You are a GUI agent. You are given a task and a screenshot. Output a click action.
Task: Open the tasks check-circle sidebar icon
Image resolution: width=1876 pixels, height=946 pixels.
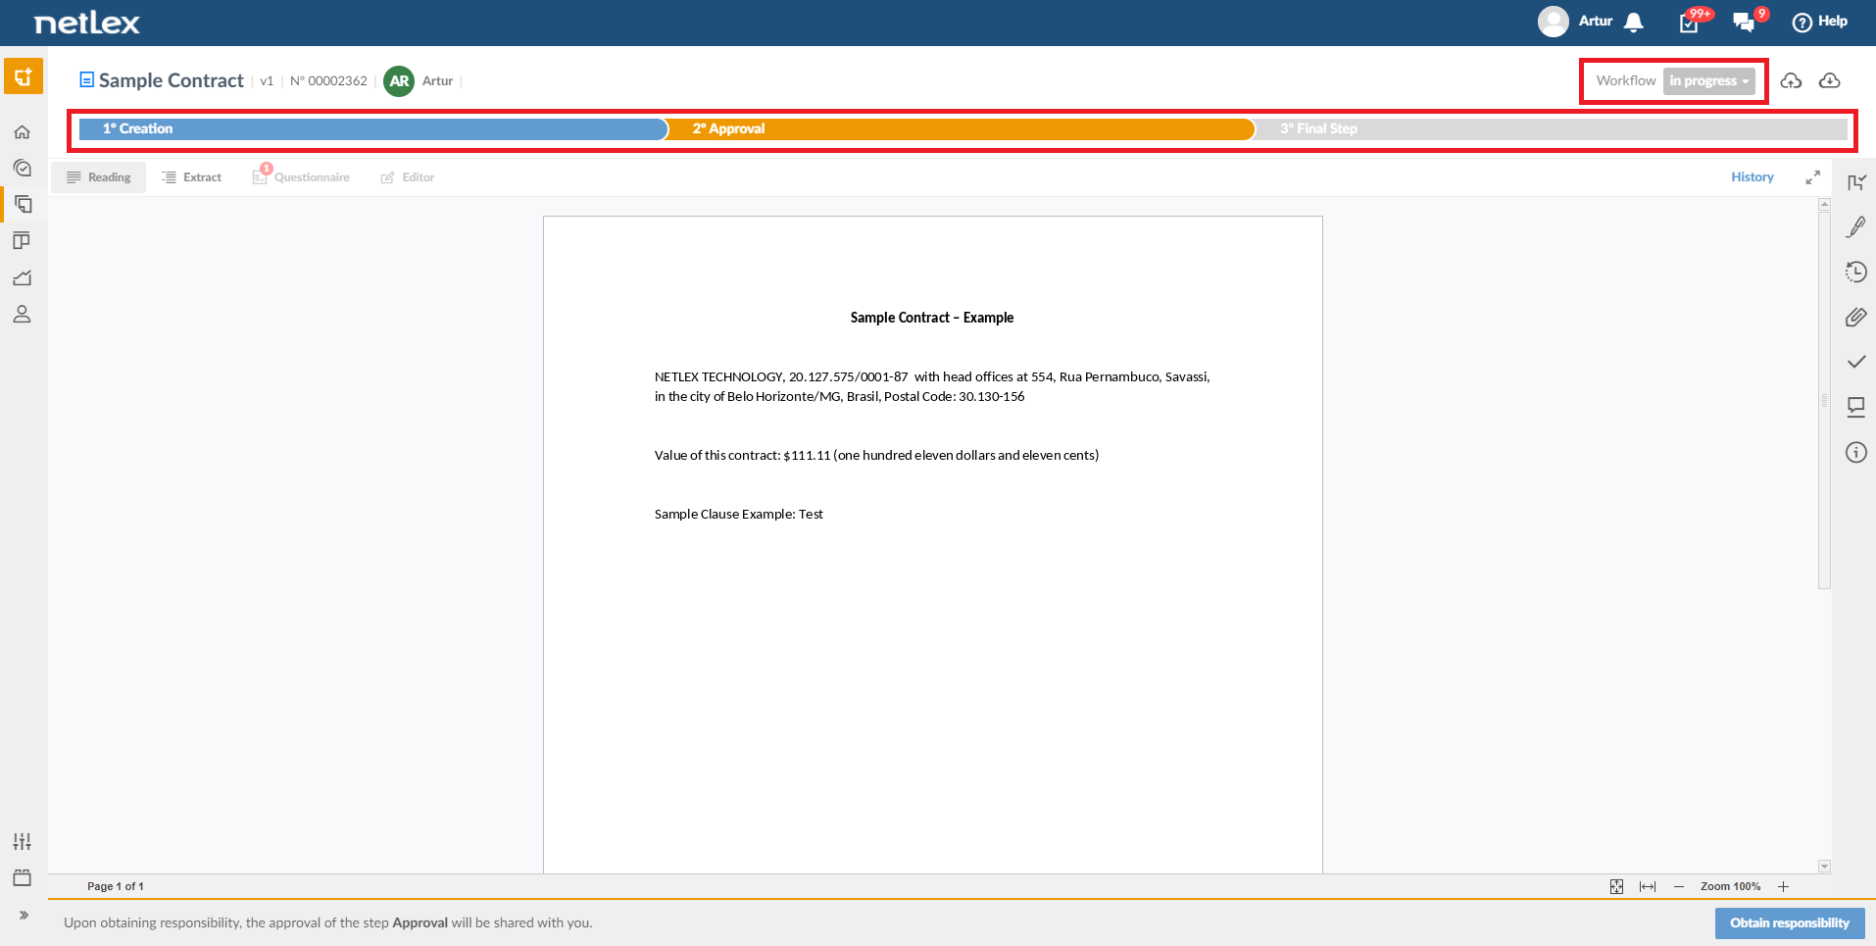tap(22, 169)
